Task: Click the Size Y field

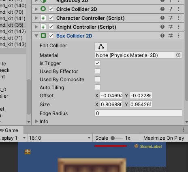Action: tap(141, 104)
